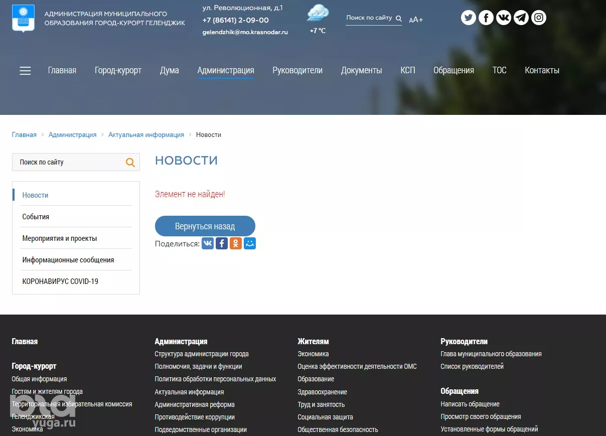Viewport: 606px width, 436px height.
Task: Click Актуальная информация breadcrumb link
Action: coord(146,134)
